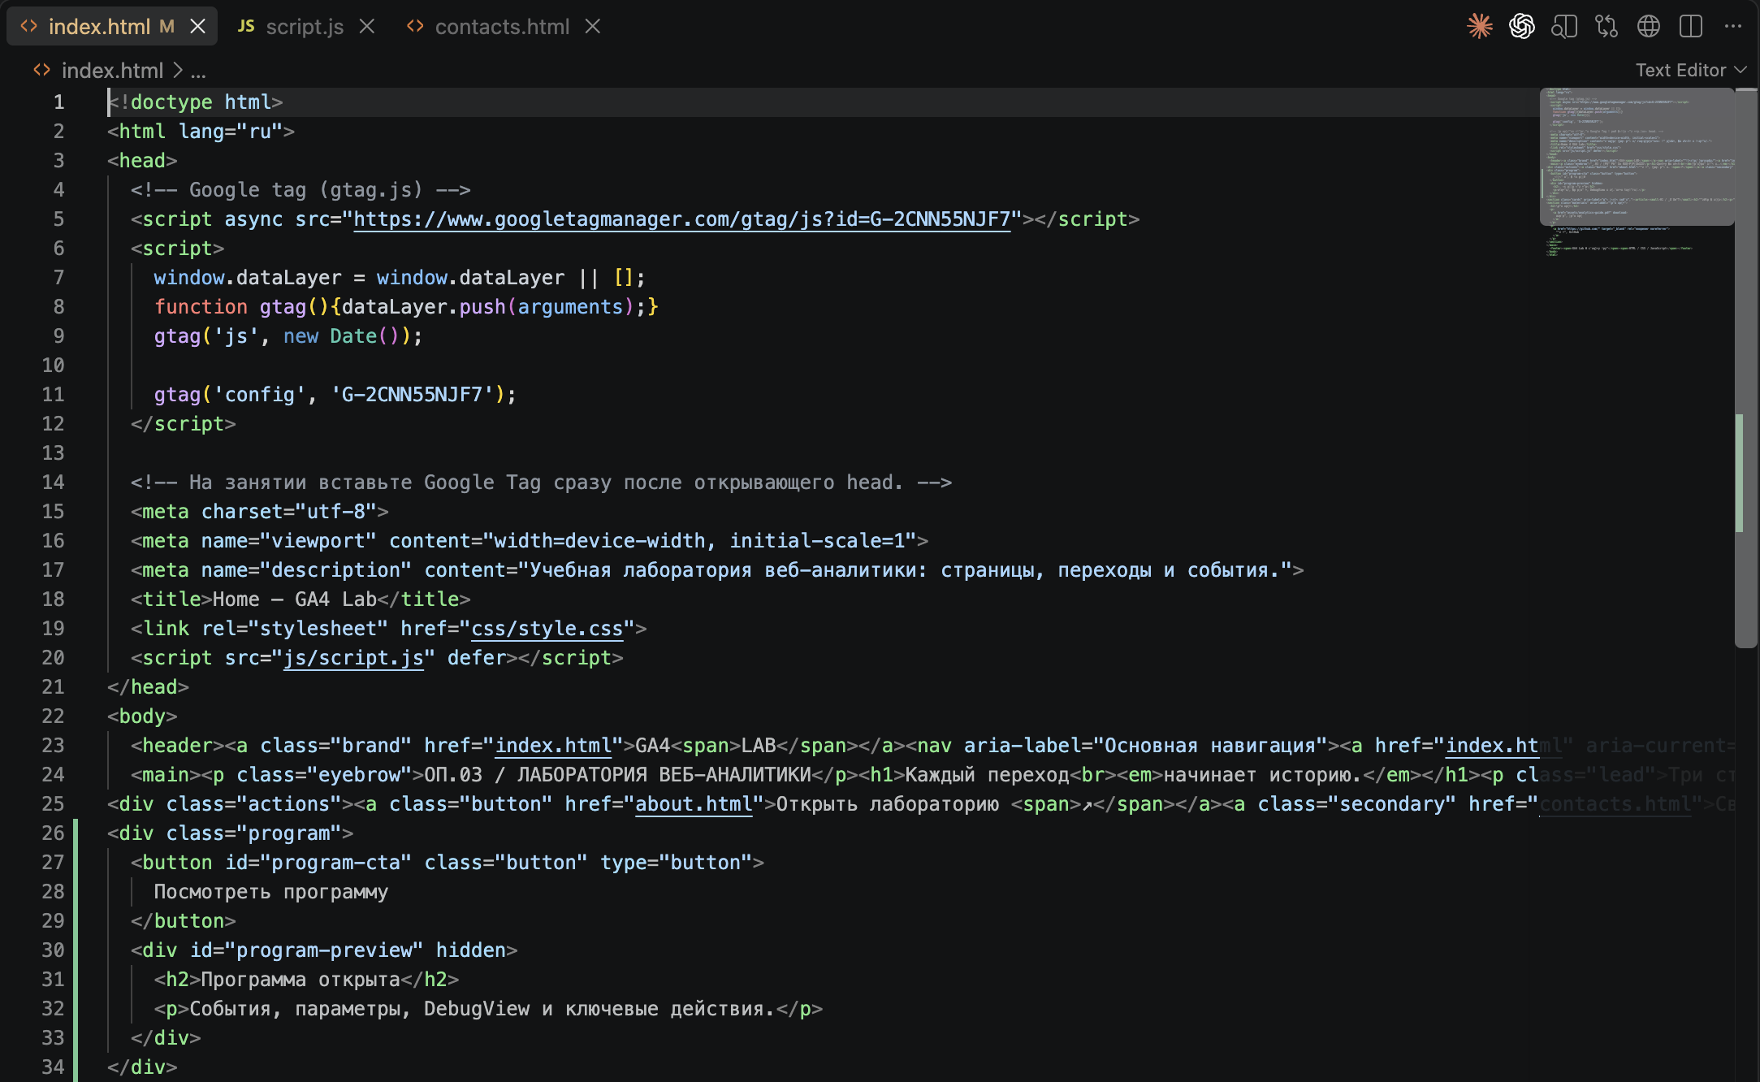Split the editor with the layout icon

[1690, 26]
